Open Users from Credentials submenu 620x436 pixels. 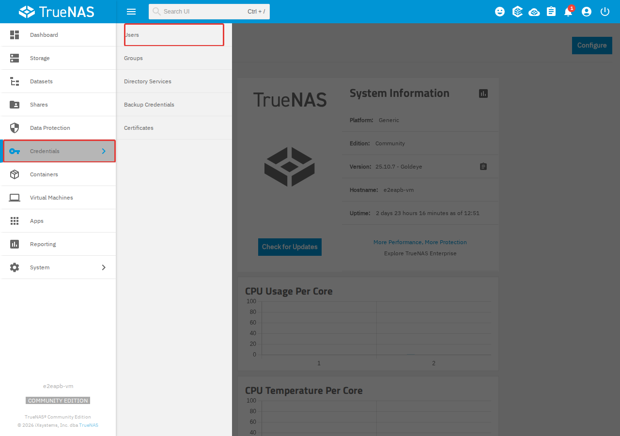coord(174,35)
